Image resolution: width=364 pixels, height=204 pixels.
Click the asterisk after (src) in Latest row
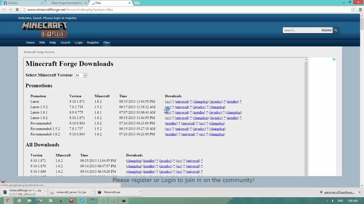point(173,101)
